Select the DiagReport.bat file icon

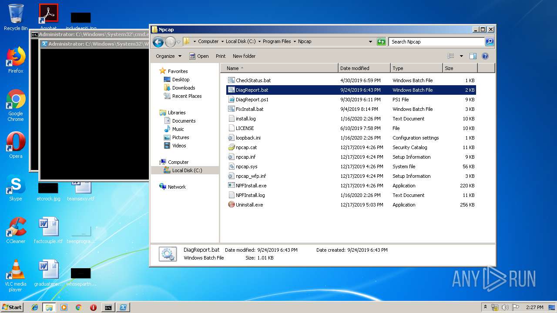click(x=232, y=90)
